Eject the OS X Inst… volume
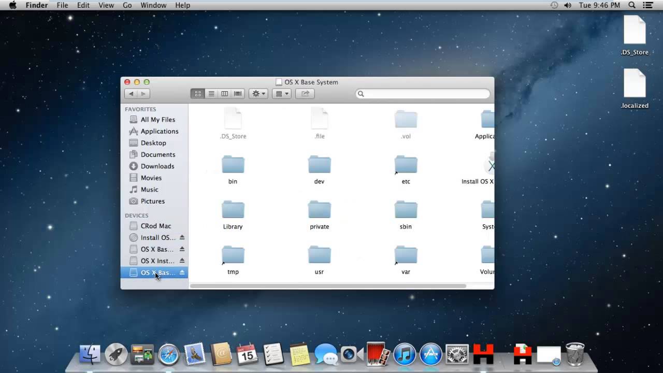This screenshot has width=663, height=373. (x=182, y=261)
